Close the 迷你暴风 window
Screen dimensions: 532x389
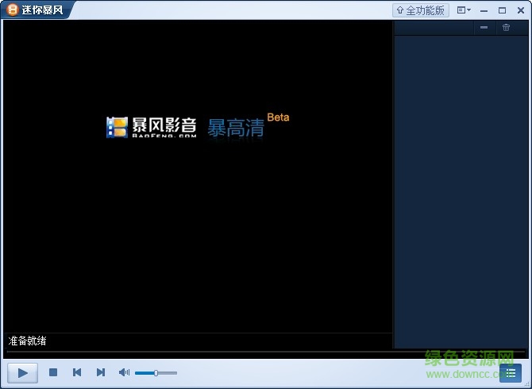521,10
